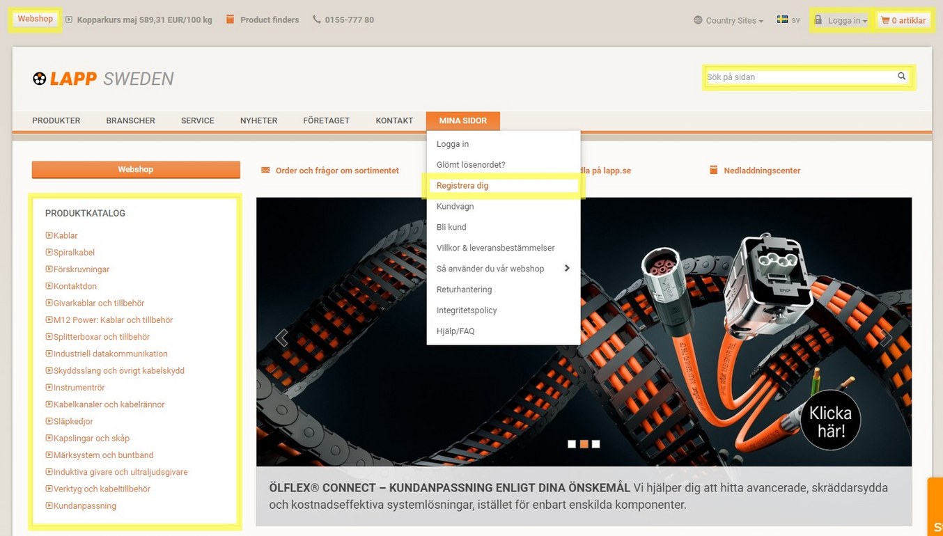This screenshot has width=943, height=536.
Task: Open Verktyg och kabeltillbehör category
Action: 102,489
